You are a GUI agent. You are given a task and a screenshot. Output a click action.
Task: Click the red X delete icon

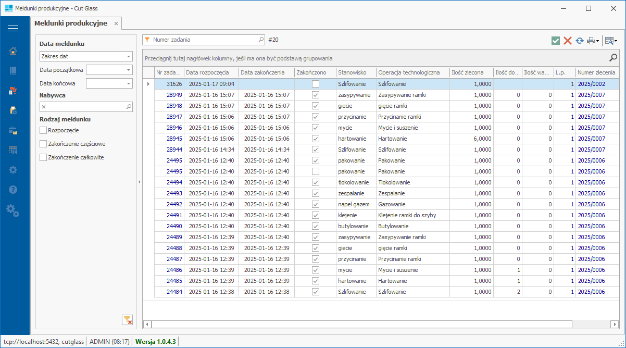point(568,41)
